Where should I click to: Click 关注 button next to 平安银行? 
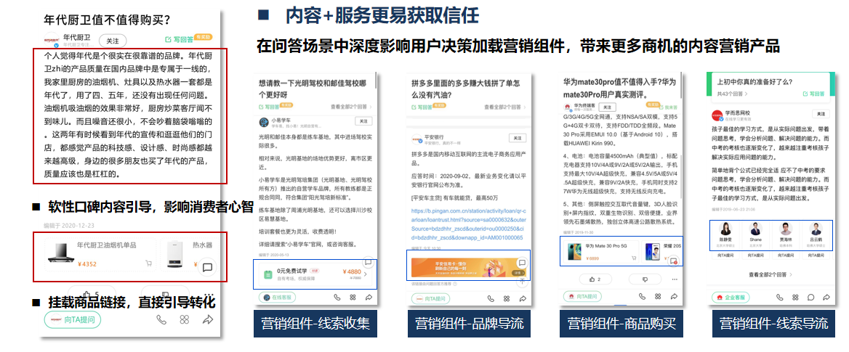(x=518, y=138)
